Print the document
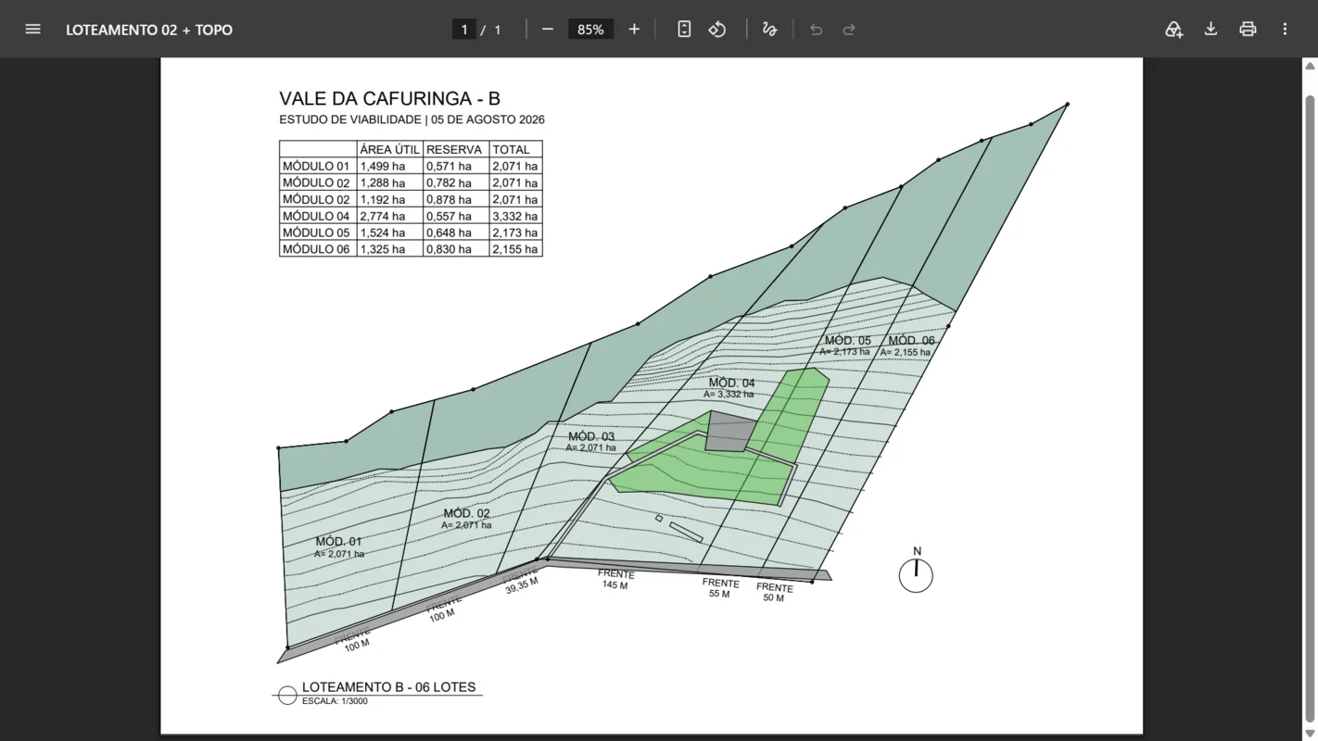Screen dimensions: 1318x741 [1248, 29]
